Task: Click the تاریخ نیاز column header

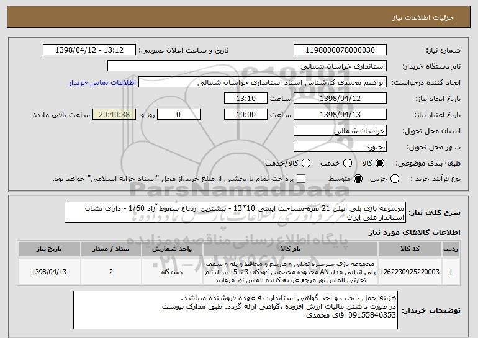Action: tap(49, 249)
